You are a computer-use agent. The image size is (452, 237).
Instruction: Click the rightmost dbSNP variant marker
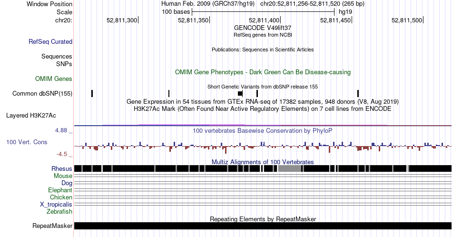point(358,93)
